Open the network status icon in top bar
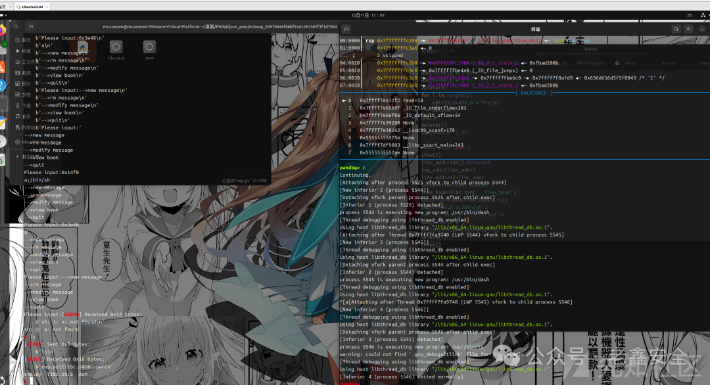Viewport: 710px width, 385px height. point(703,15)
